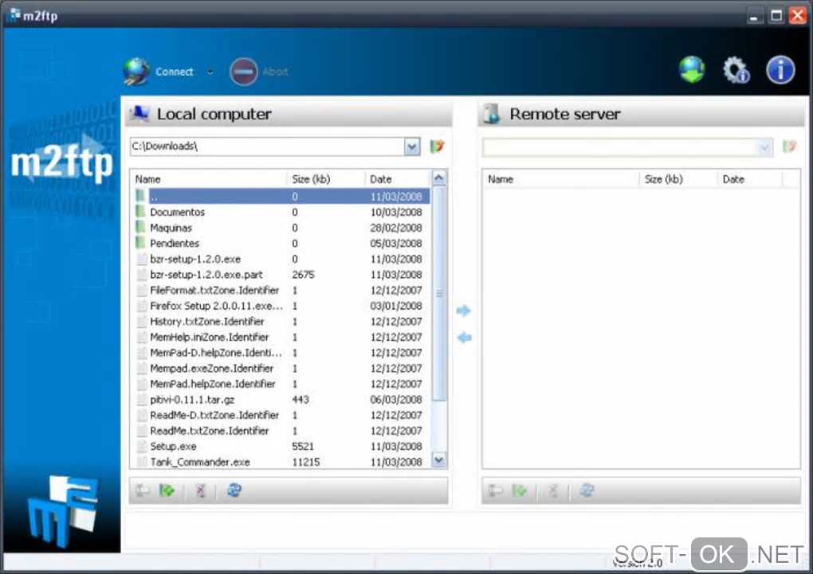Sort remote list by Size (kb) column
Screen dimensions: 813x574
[678, 179]
